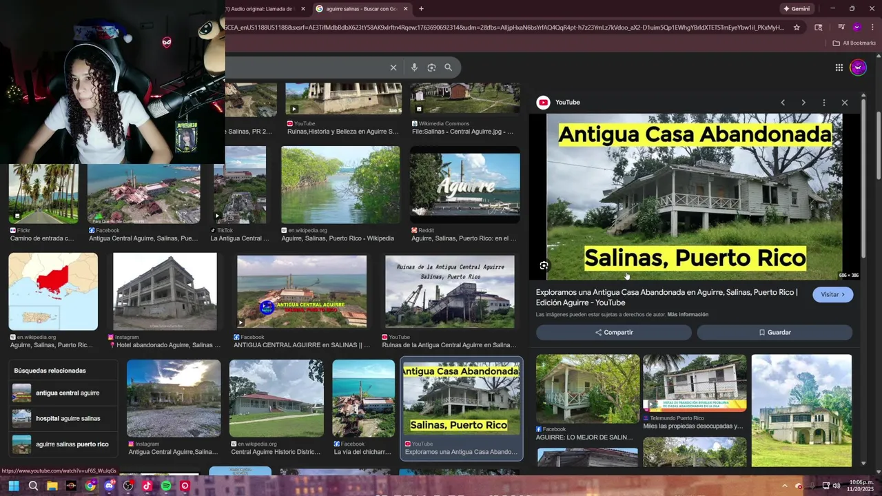Open more options in image preview panel
The image size is (882, 496).
click(x=824, y=103)
